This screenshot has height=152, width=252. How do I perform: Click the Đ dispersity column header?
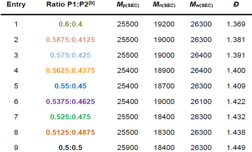pos(236,5)
